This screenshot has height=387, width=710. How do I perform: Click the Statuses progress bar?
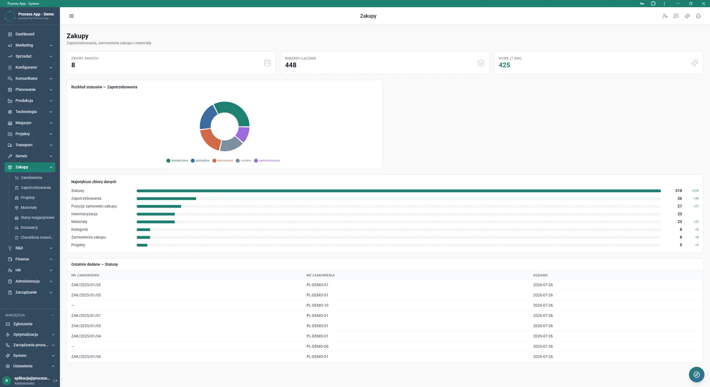click(398, 191)
